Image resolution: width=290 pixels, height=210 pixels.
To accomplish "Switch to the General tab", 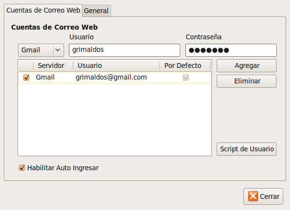I will pyautogui.click(x=96, y=11).
